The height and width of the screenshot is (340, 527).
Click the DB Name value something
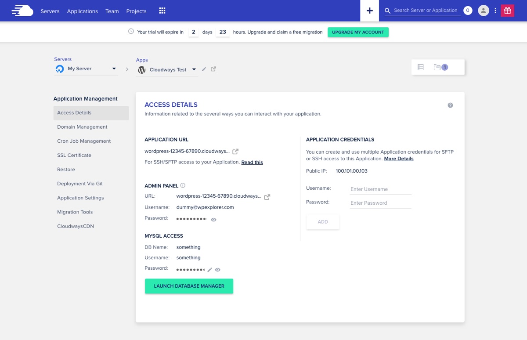(x=188, y=247)
